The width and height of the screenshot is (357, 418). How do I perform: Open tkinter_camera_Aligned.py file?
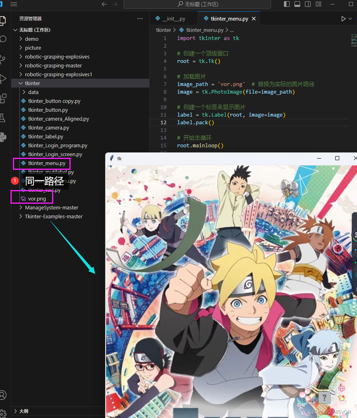click(58, 119)
